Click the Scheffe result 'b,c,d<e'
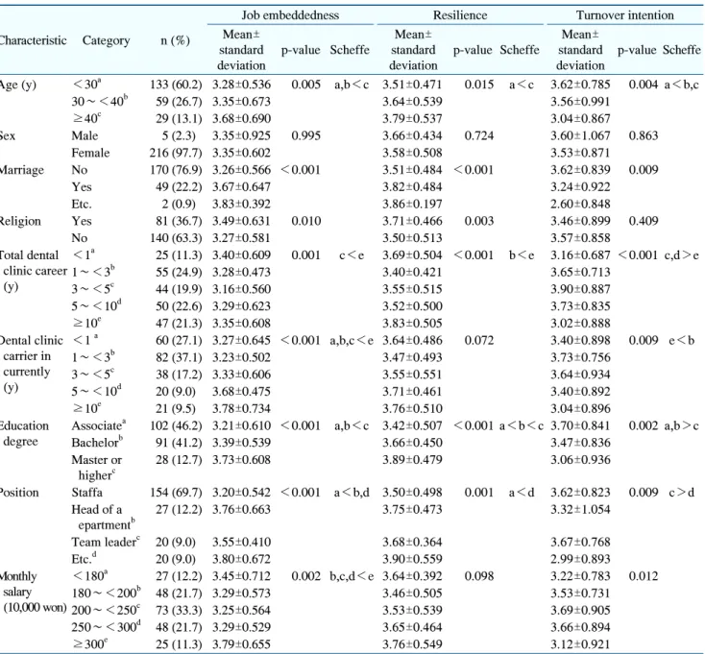705x654 pixels. tap(352, 576)
